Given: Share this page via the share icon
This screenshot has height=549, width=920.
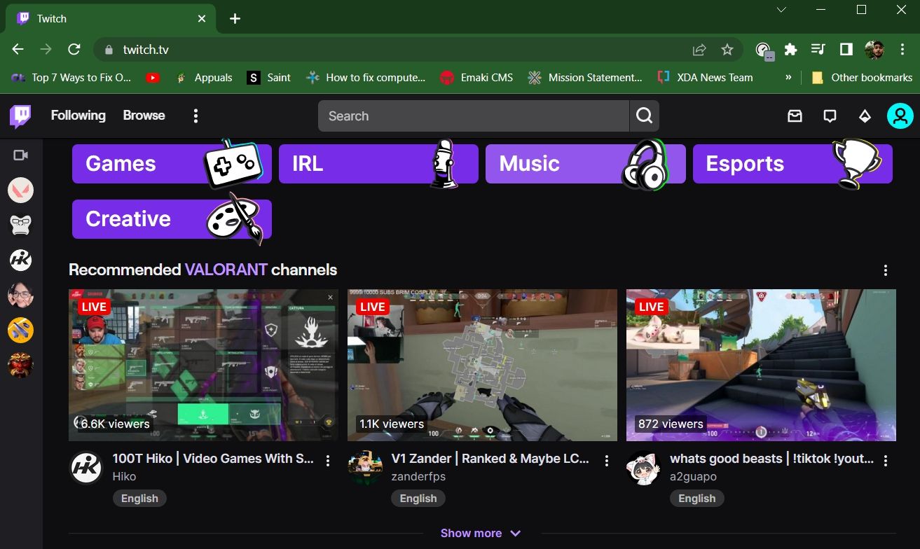Looking at the screenshot, I should pyautogui.click(x=699, y=50).
